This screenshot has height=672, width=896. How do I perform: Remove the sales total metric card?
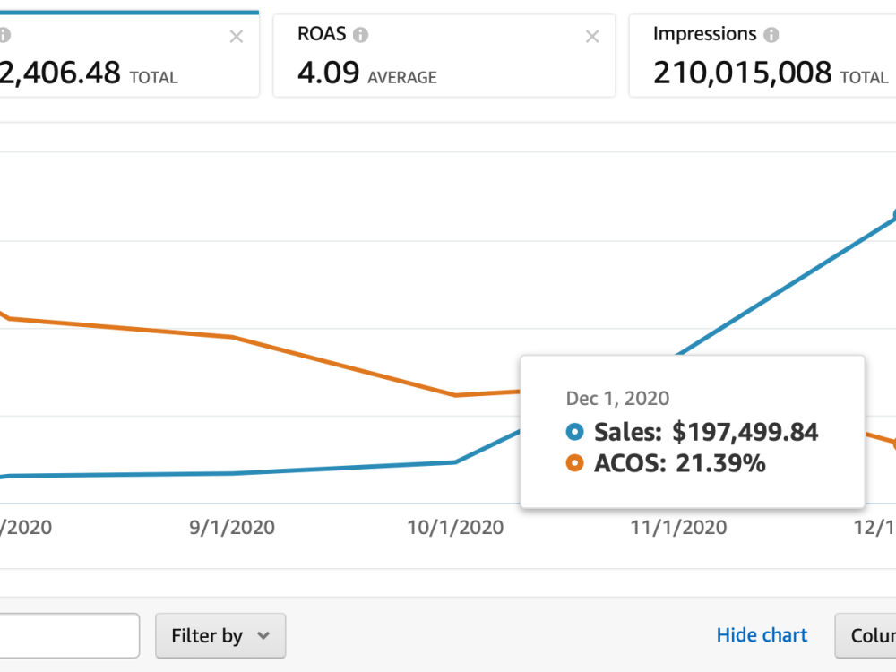236,37
